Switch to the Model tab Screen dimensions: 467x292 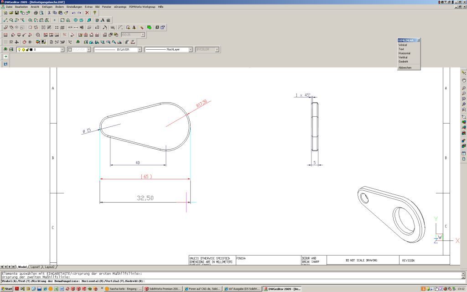pos(22,266)
